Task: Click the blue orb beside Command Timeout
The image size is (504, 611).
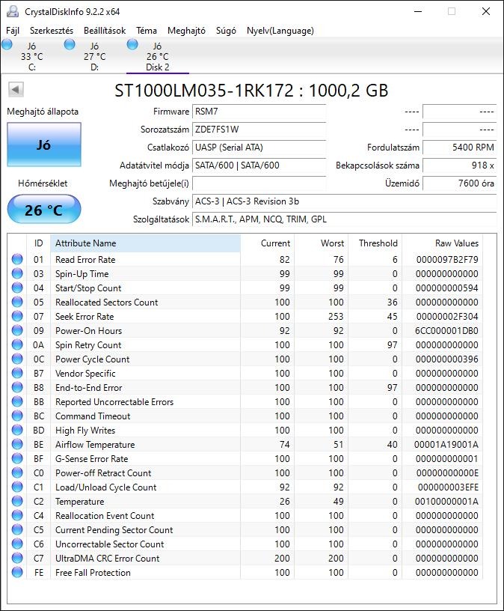Action: [x=17, y=416]
